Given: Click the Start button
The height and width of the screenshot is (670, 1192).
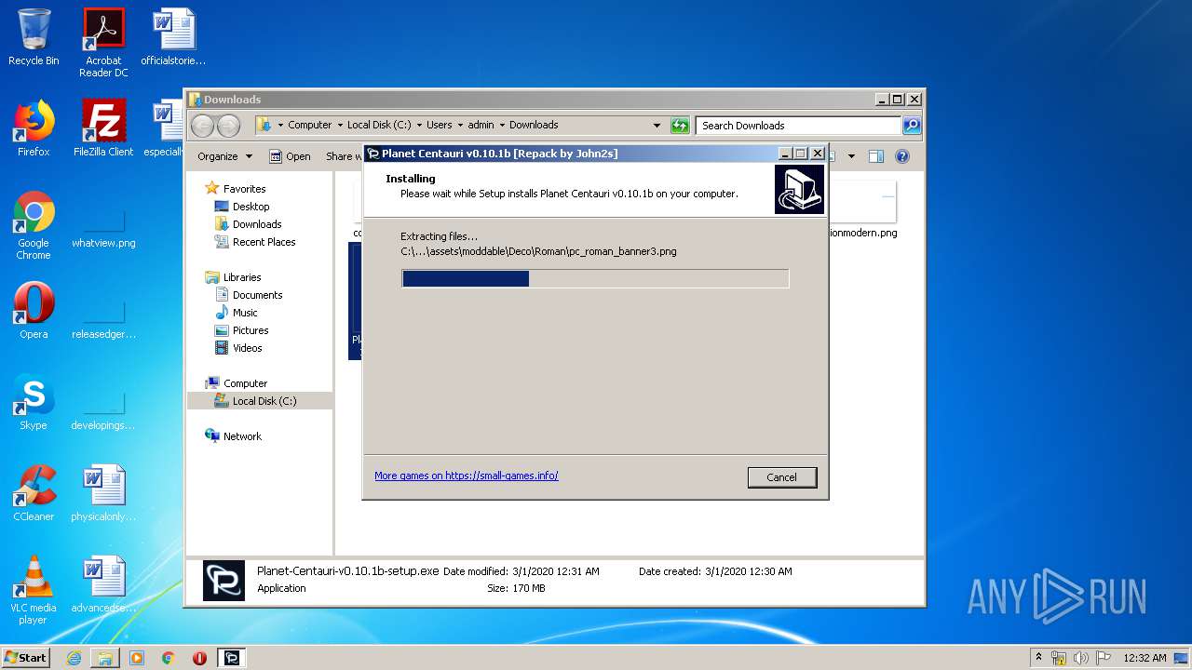Looking at the screenshot, I should (x=25, y=657).
